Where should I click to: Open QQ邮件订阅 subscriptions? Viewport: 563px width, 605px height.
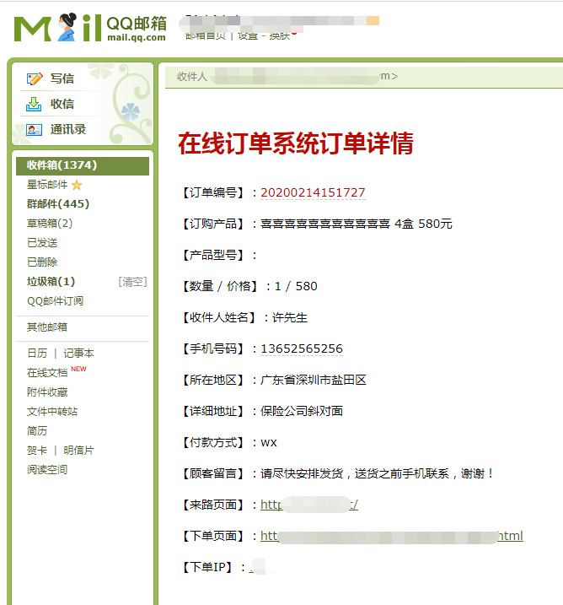(x=55, y=301)
